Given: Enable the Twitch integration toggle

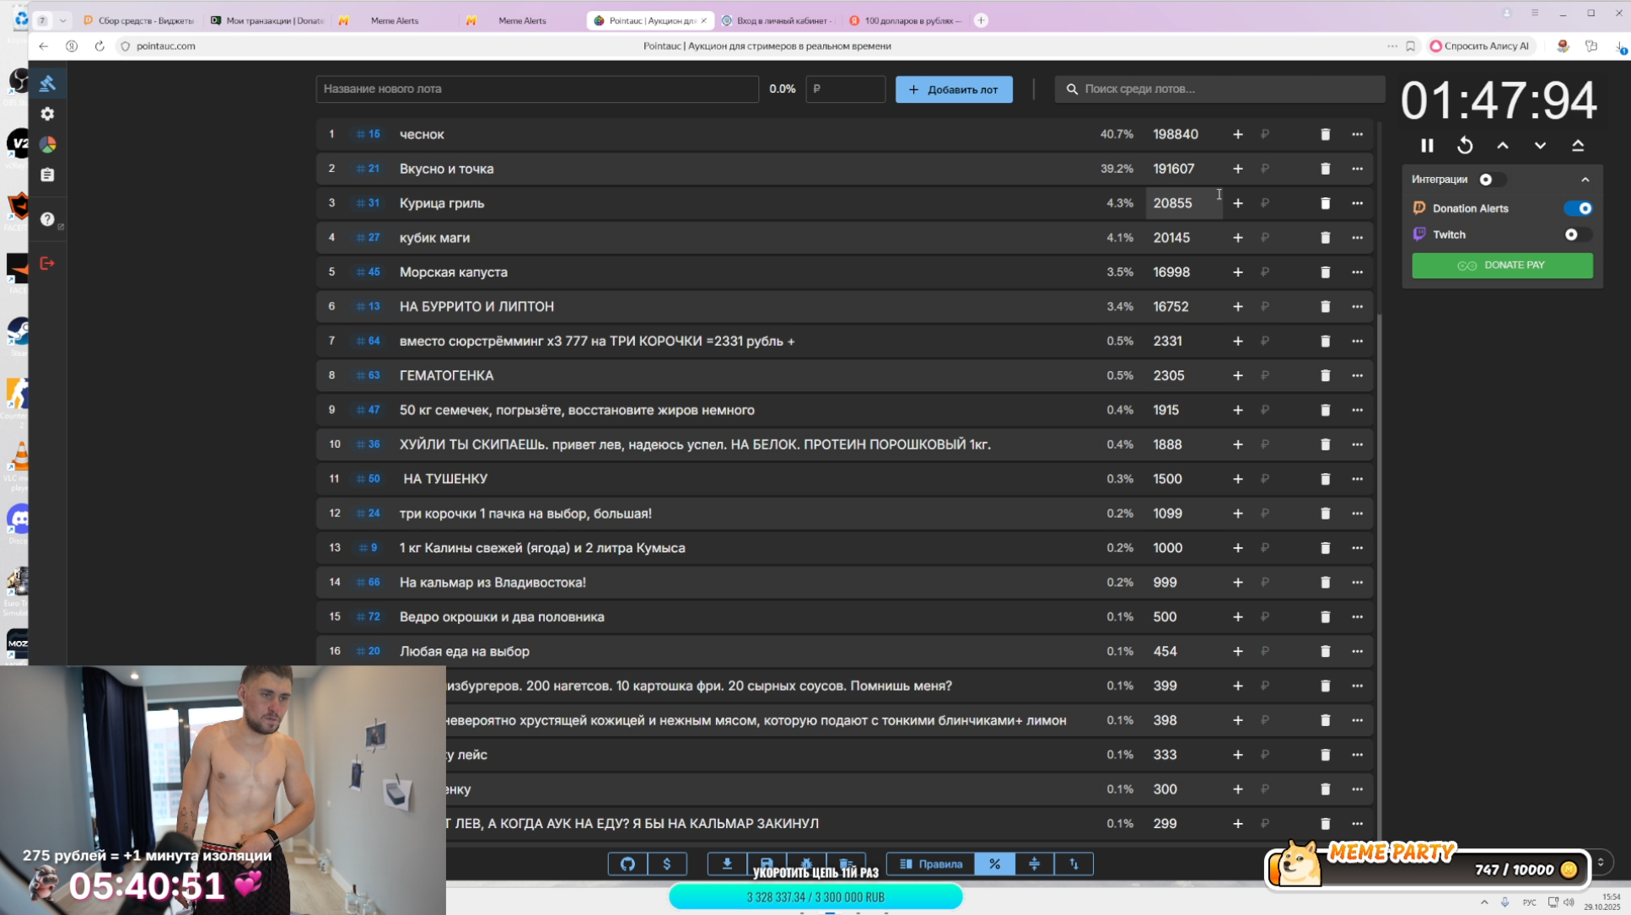Looking at the screenshot, I should [1577, 234].
